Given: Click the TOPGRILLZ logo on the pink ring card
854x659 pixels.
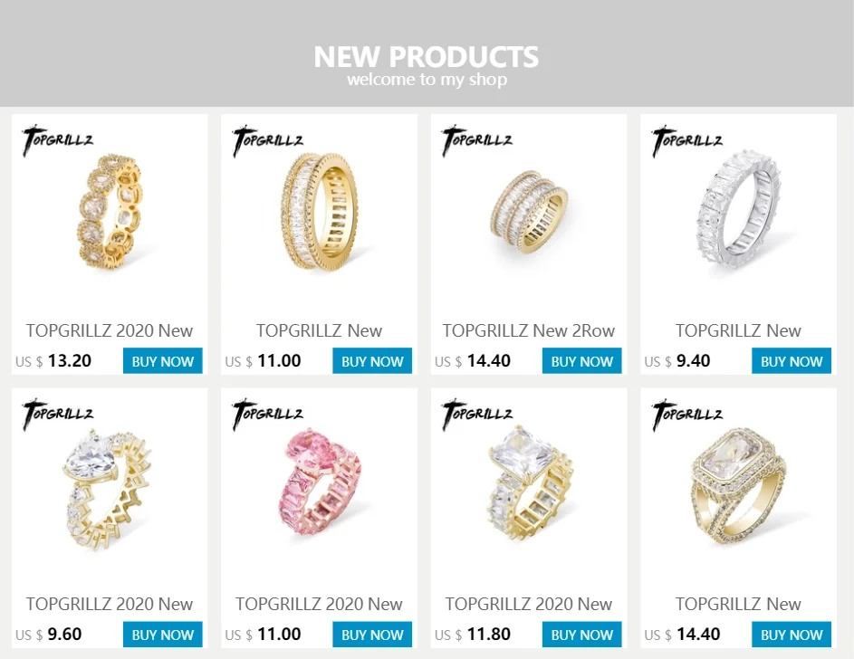Looking at the screenshot, I should pos(267,414).
